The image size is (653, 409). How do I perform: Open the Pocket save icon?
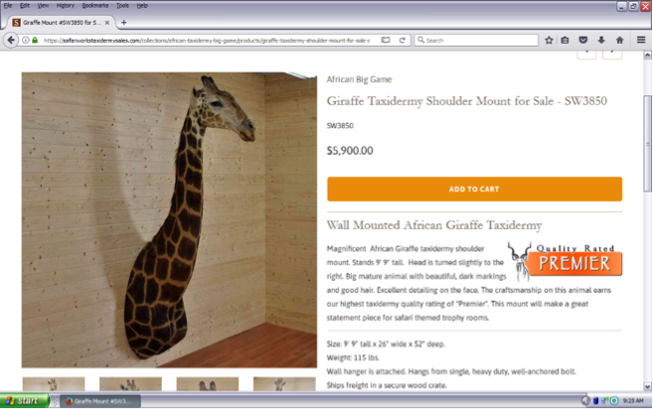[583, 41]
